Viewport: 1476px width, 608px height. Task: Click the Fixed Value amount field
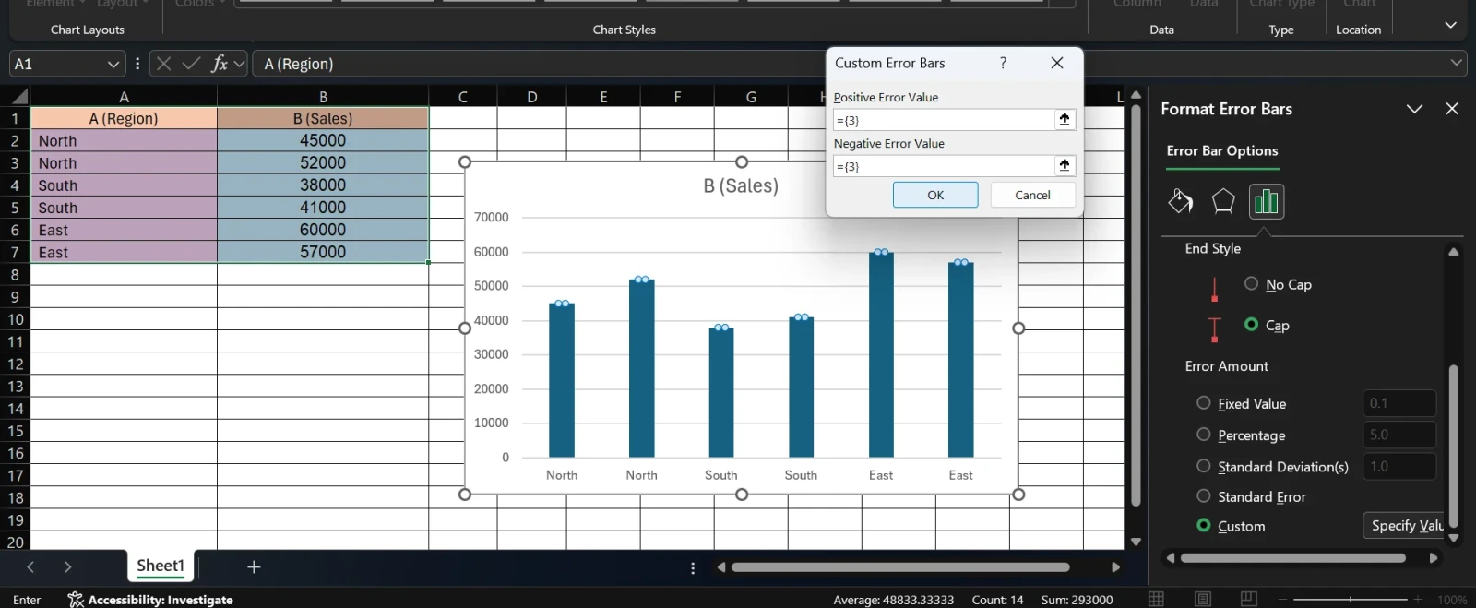pyautogui.click(x=1399, y=403)
